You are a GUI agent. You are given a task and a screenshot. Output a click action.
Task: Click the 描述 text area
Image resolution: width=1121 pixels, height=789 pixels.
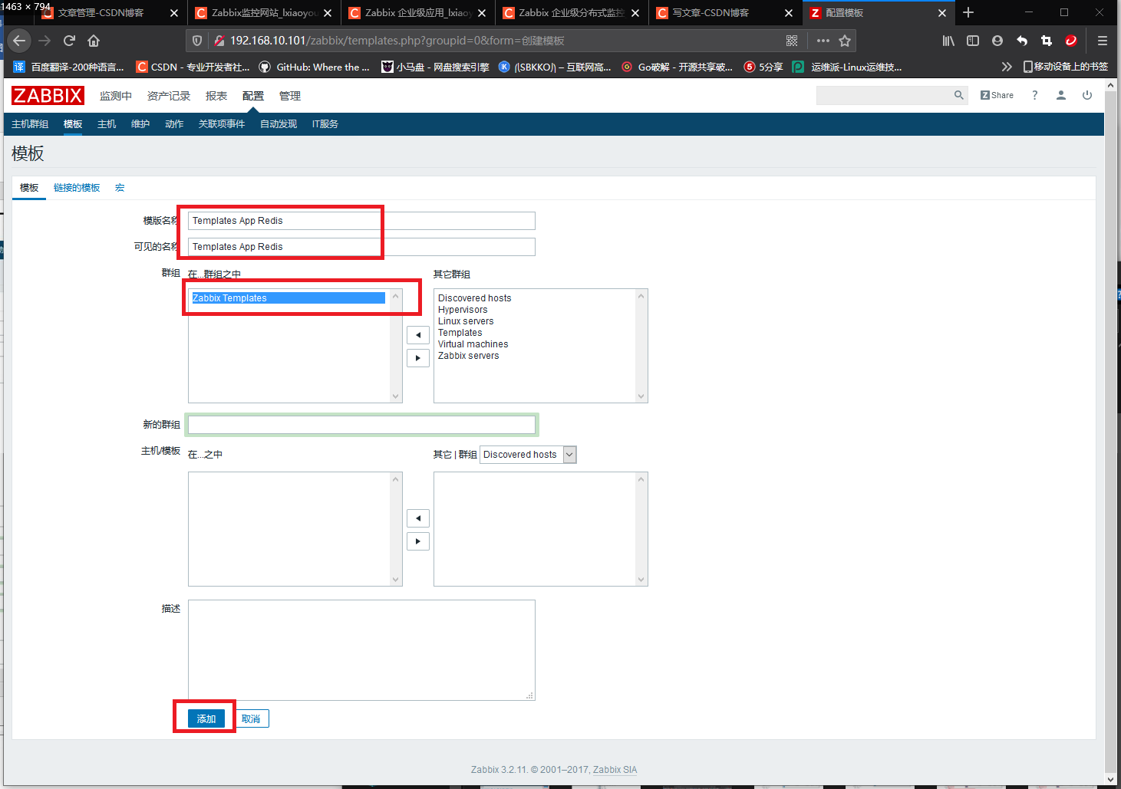point(361,650)
